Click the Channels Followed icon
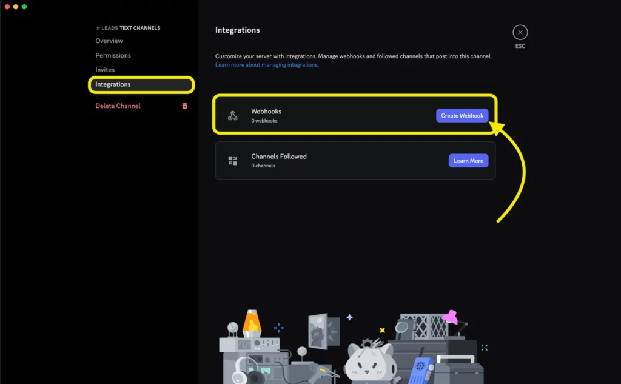 click(x=232, y=160)
